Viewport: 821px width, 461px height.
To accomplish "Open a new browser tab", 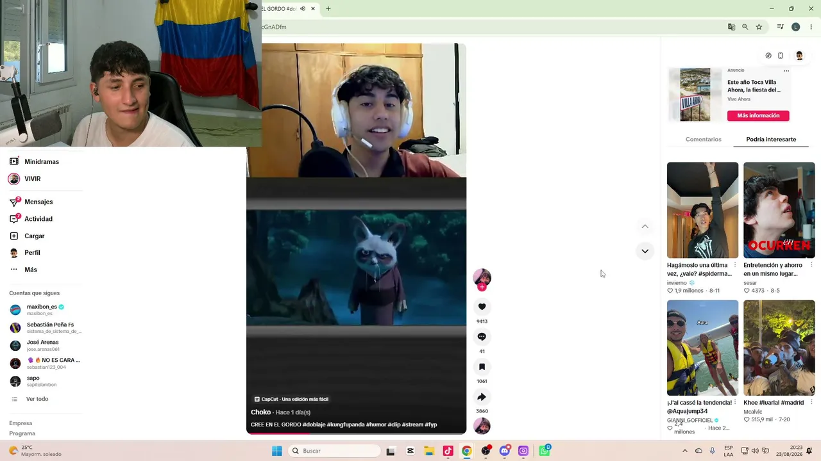I will [x=328, y=8].
